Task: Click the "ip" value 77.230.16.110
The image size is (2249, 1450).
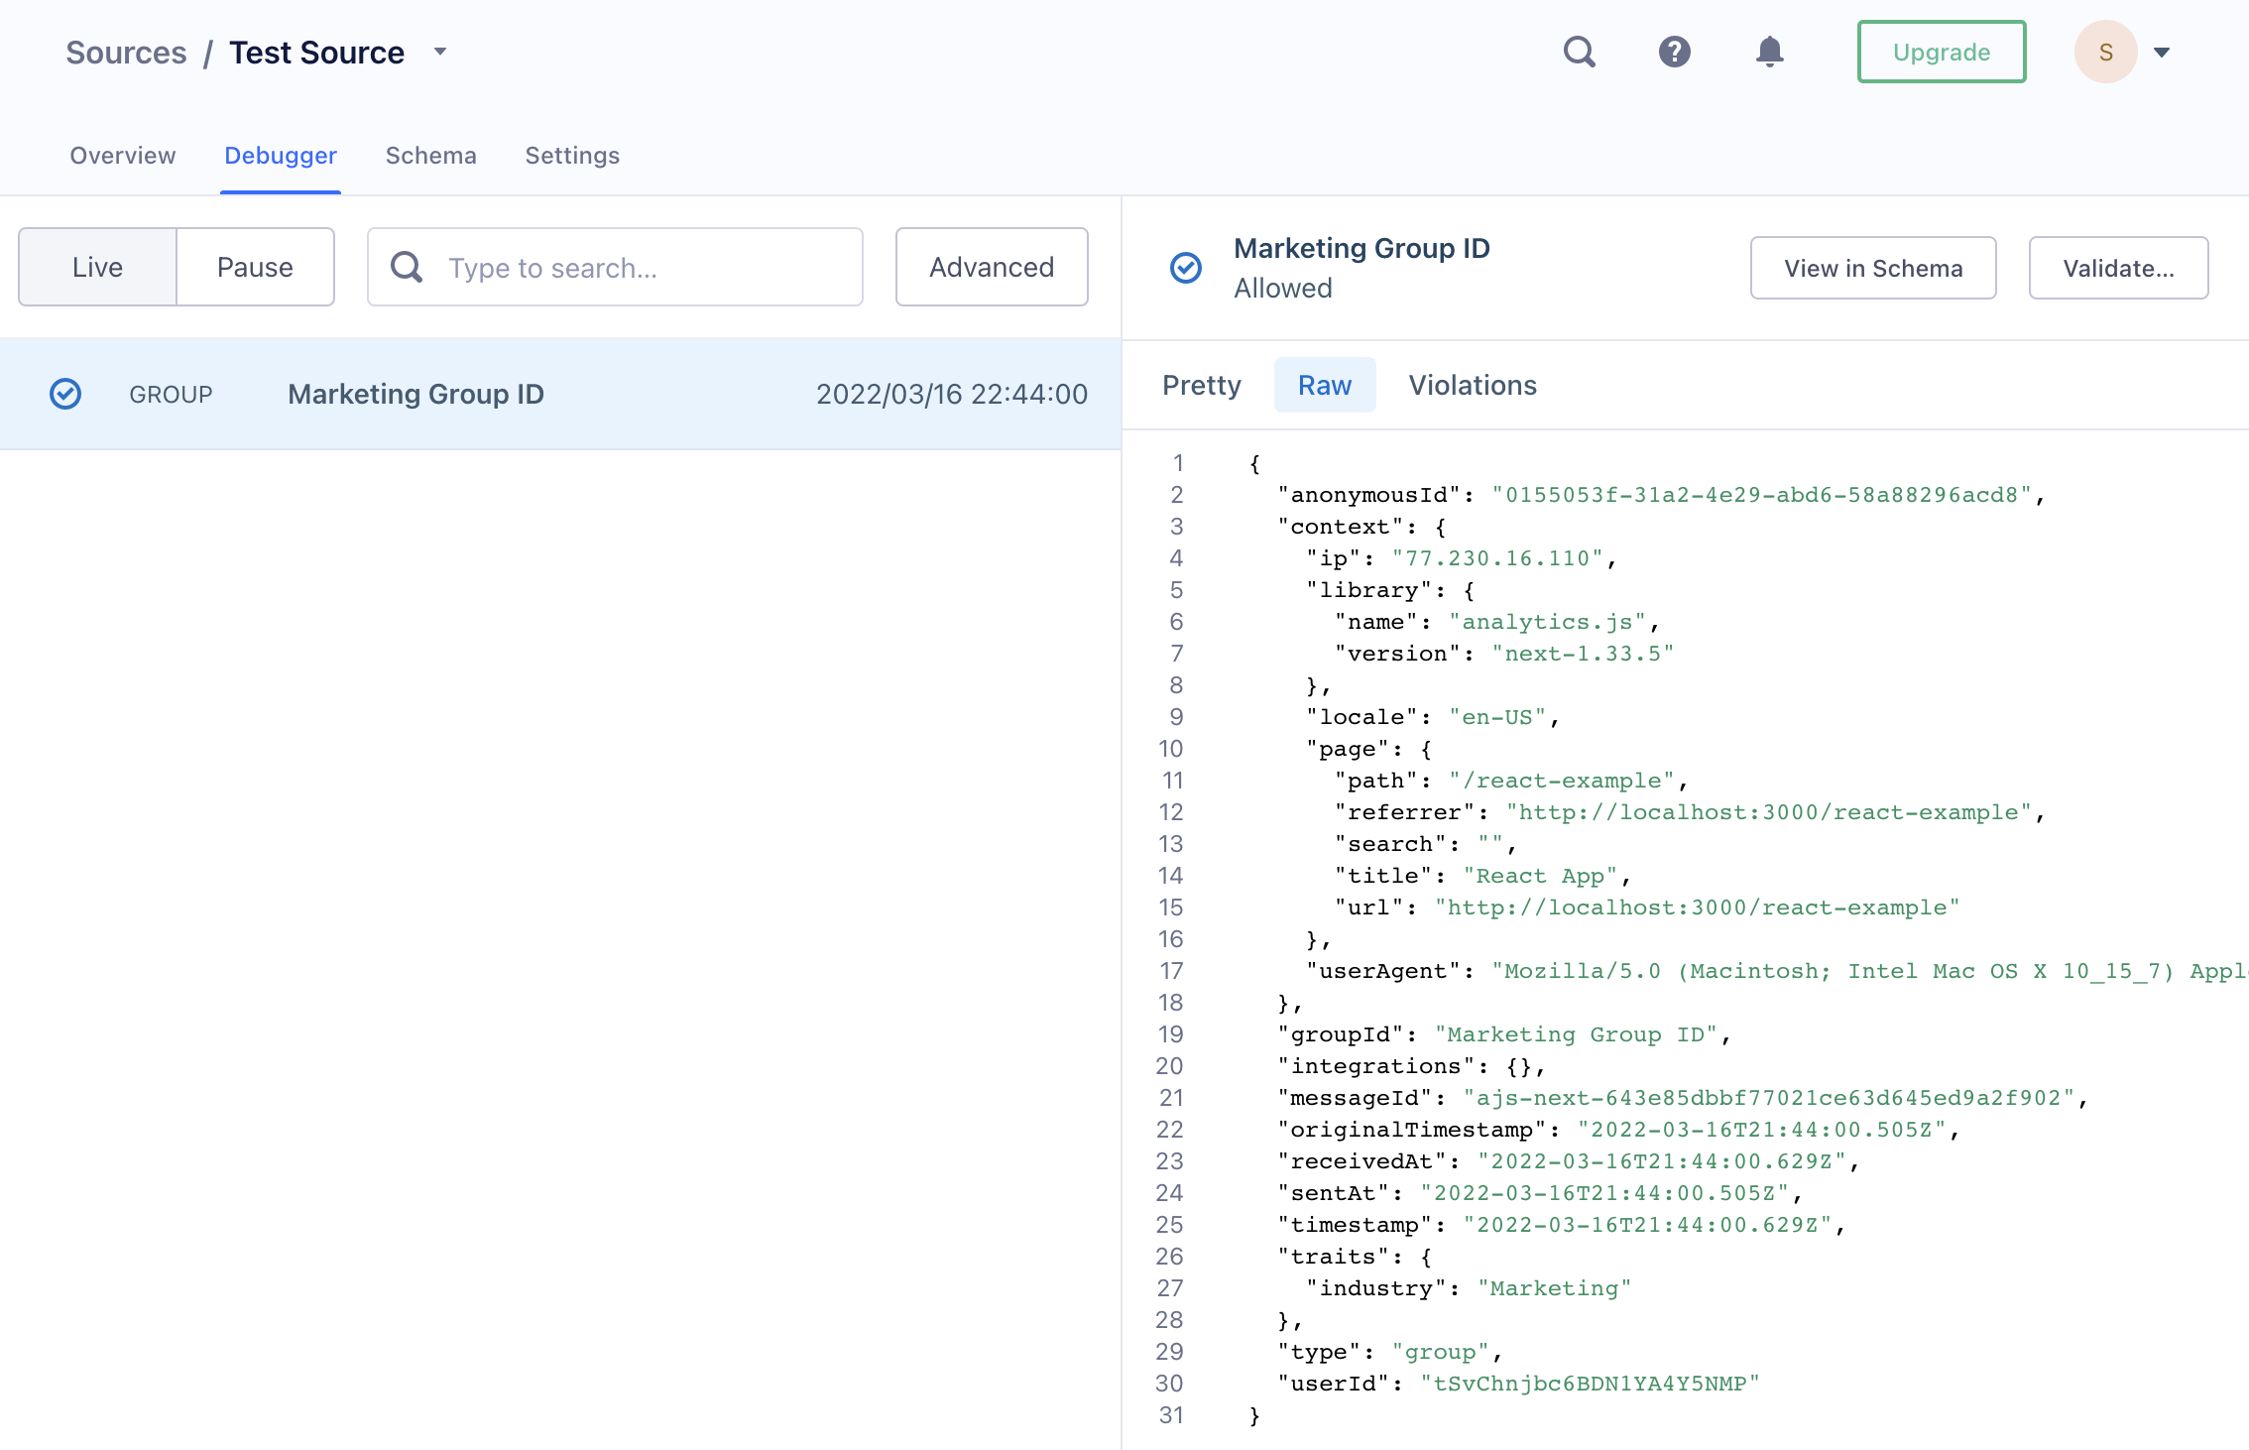Action: point(1497,558)
